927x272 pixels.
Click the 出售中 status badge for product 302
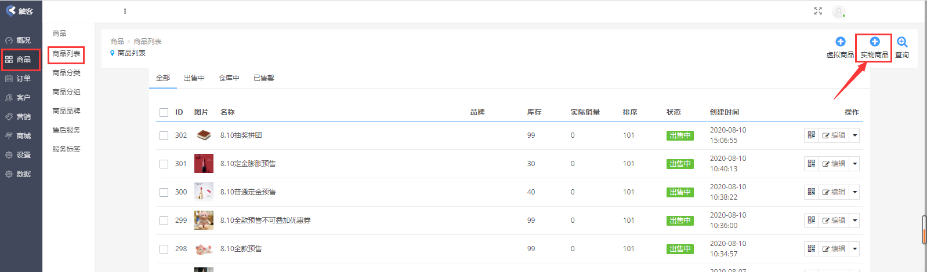click(x=680, y=135)
